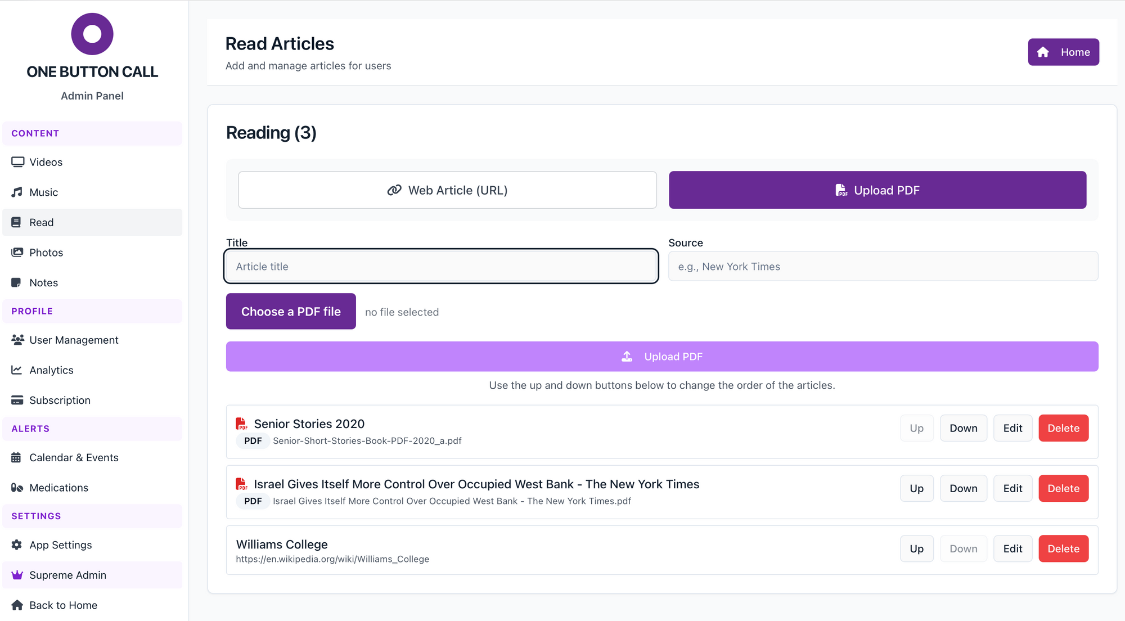This screenshot has width=1125, height=621.
Task: Click the Photos icon in sidebar
Action: click(x=17, y=253)
